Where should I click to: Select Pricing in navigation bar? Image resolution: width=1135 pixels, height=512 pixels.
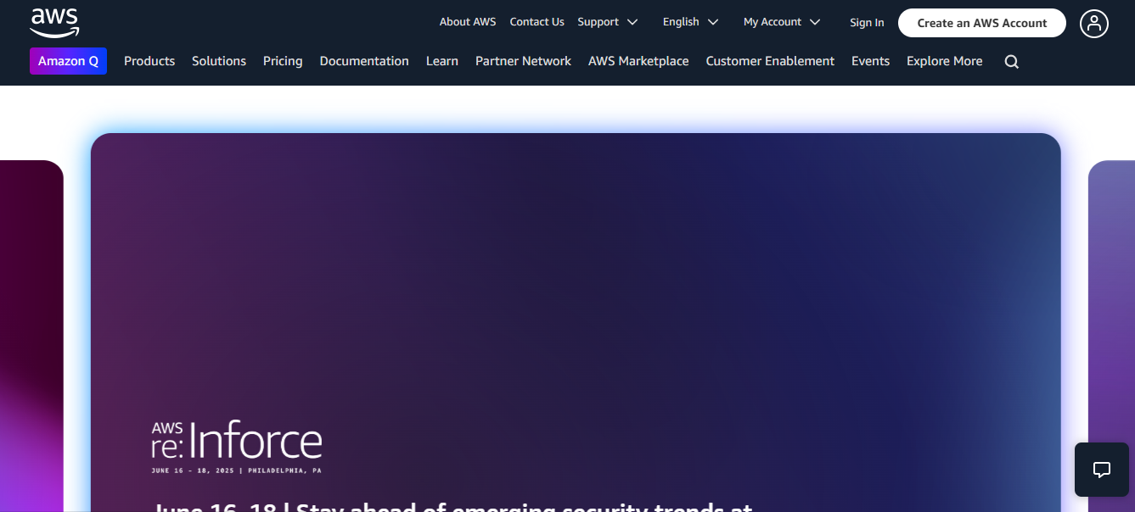(283, 61)
